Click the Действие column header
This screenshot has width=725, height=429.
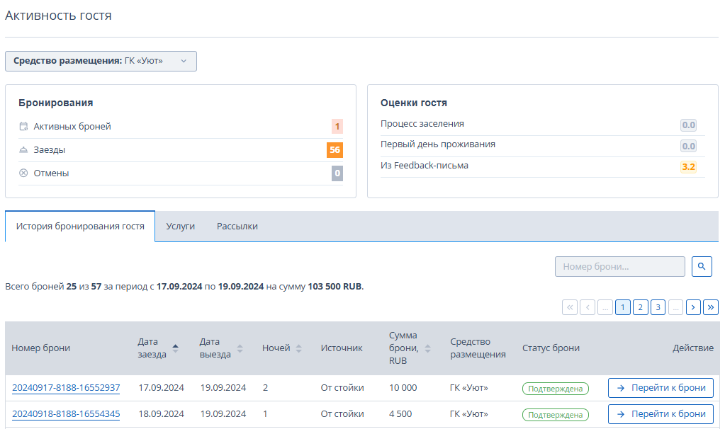click(693, 348)
